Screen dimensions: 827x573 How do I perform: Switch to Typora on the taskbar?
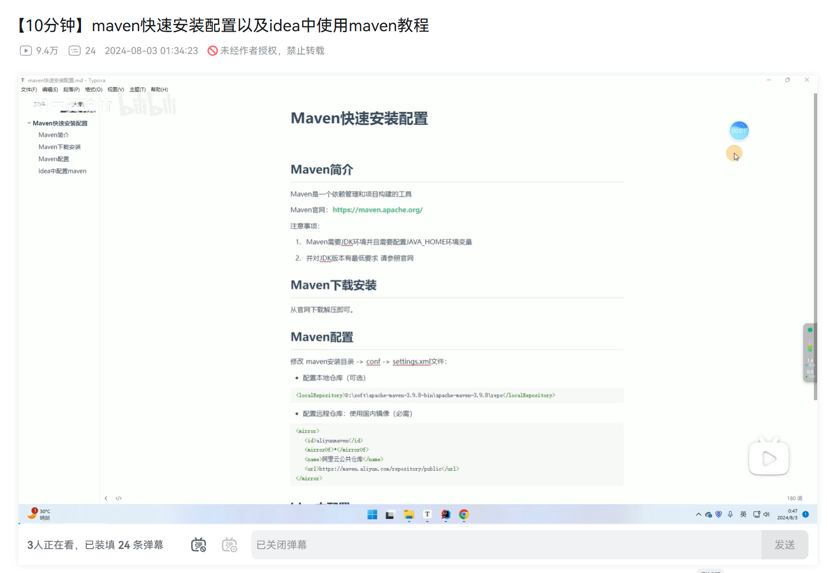[x=427, y=515]
